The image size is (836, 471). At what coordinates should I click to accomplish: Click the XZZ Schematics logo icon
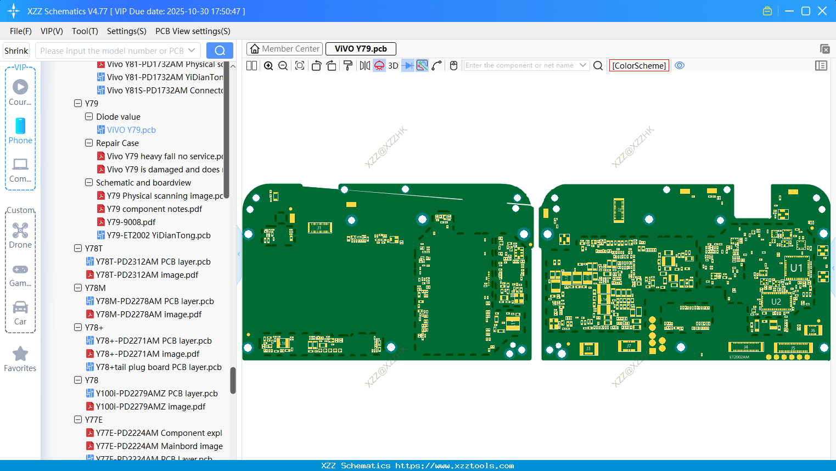click(x=13, y=11)
